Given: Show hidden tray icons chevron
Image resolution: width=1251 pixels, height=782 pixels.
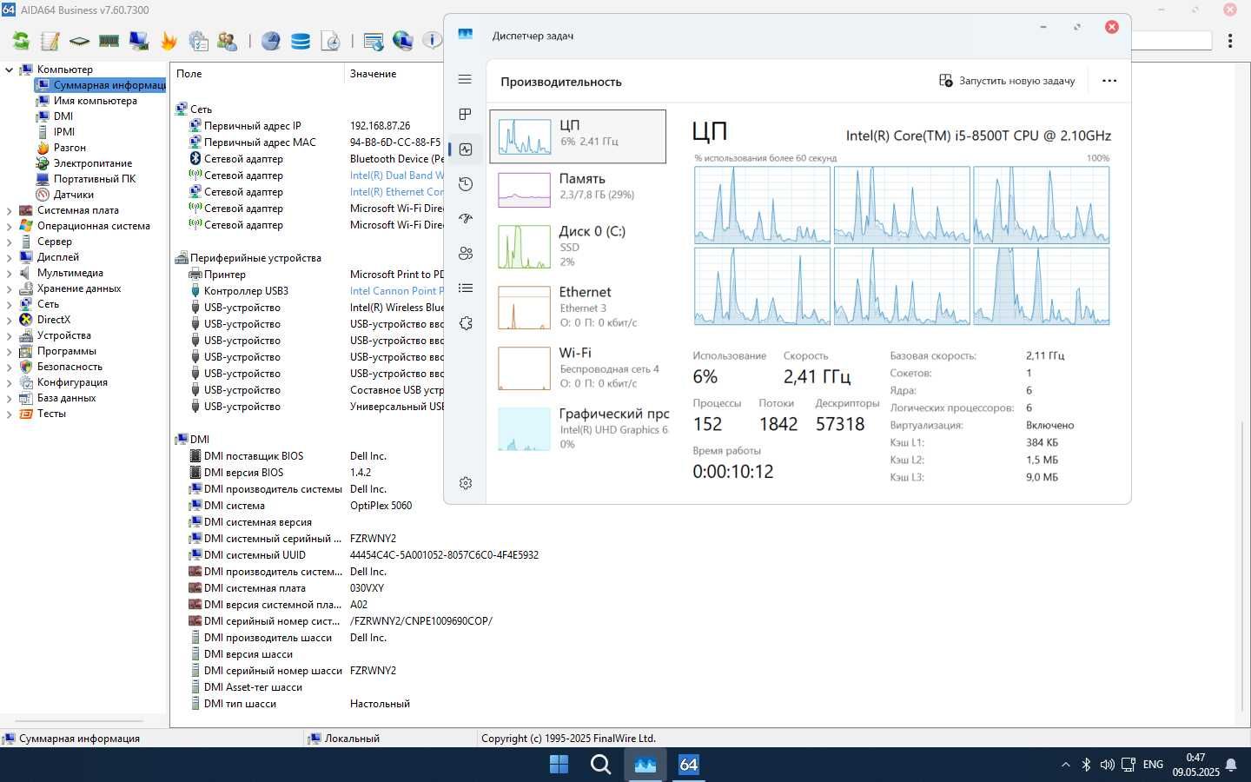Looking at the screenshot, I should coord(1065,765).
